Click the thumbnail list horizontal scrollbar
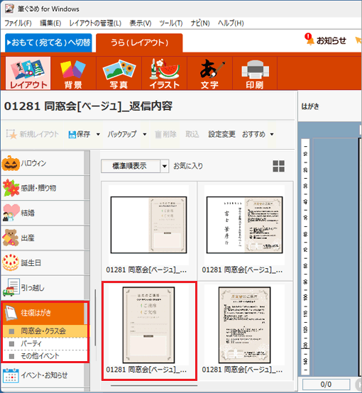Viewport: 362px width, 393px height. (x=154, y=385)
